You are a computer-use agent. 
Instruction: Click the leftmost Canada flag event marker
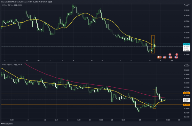click(158, 57)
